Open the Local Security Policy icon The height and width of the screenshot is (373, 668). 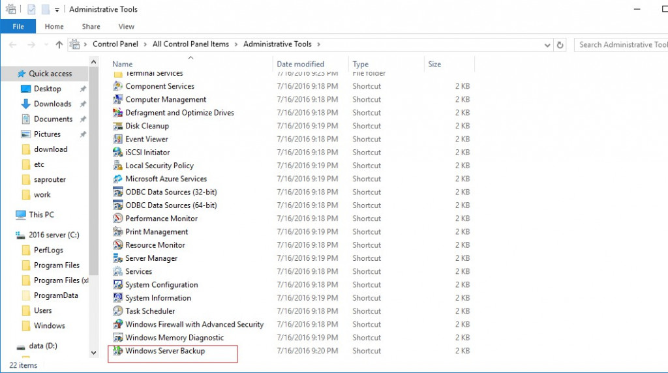pyautogui.click(x=117, y=165)
